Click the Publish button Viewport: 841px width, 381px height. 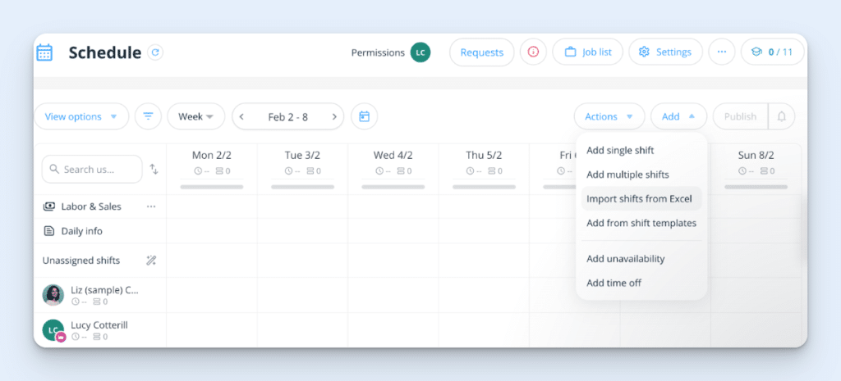740,116
